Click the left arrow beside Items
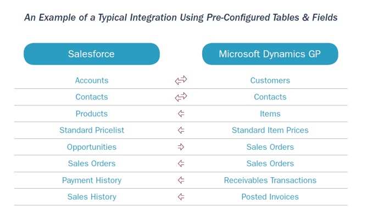Viewport: 378px width, 214px height. click(181, 114)
